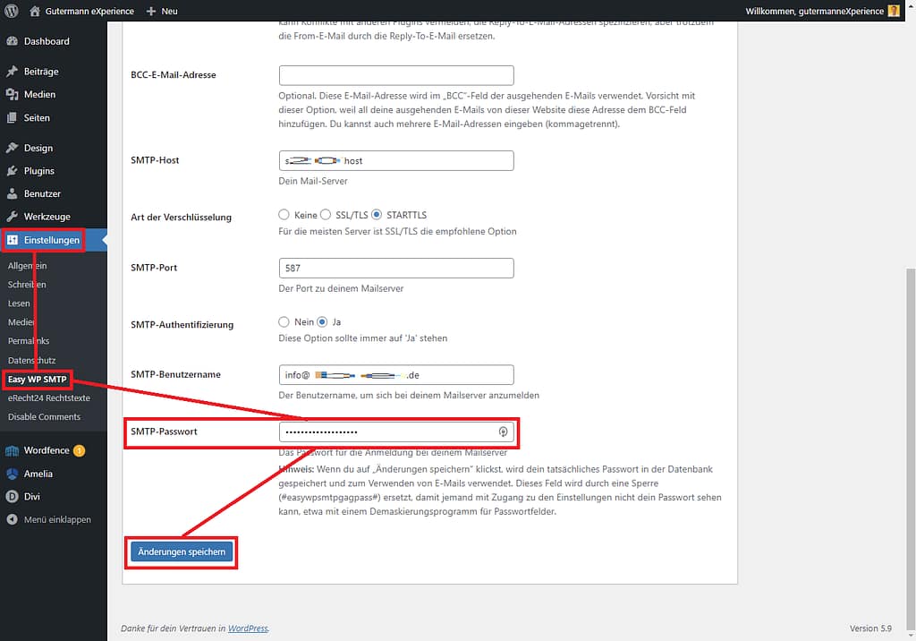The width and height of the screenshot is (916, 641).
Task: Set SMTP-Authentifizierung to Nein
Action: coord(284,321)
